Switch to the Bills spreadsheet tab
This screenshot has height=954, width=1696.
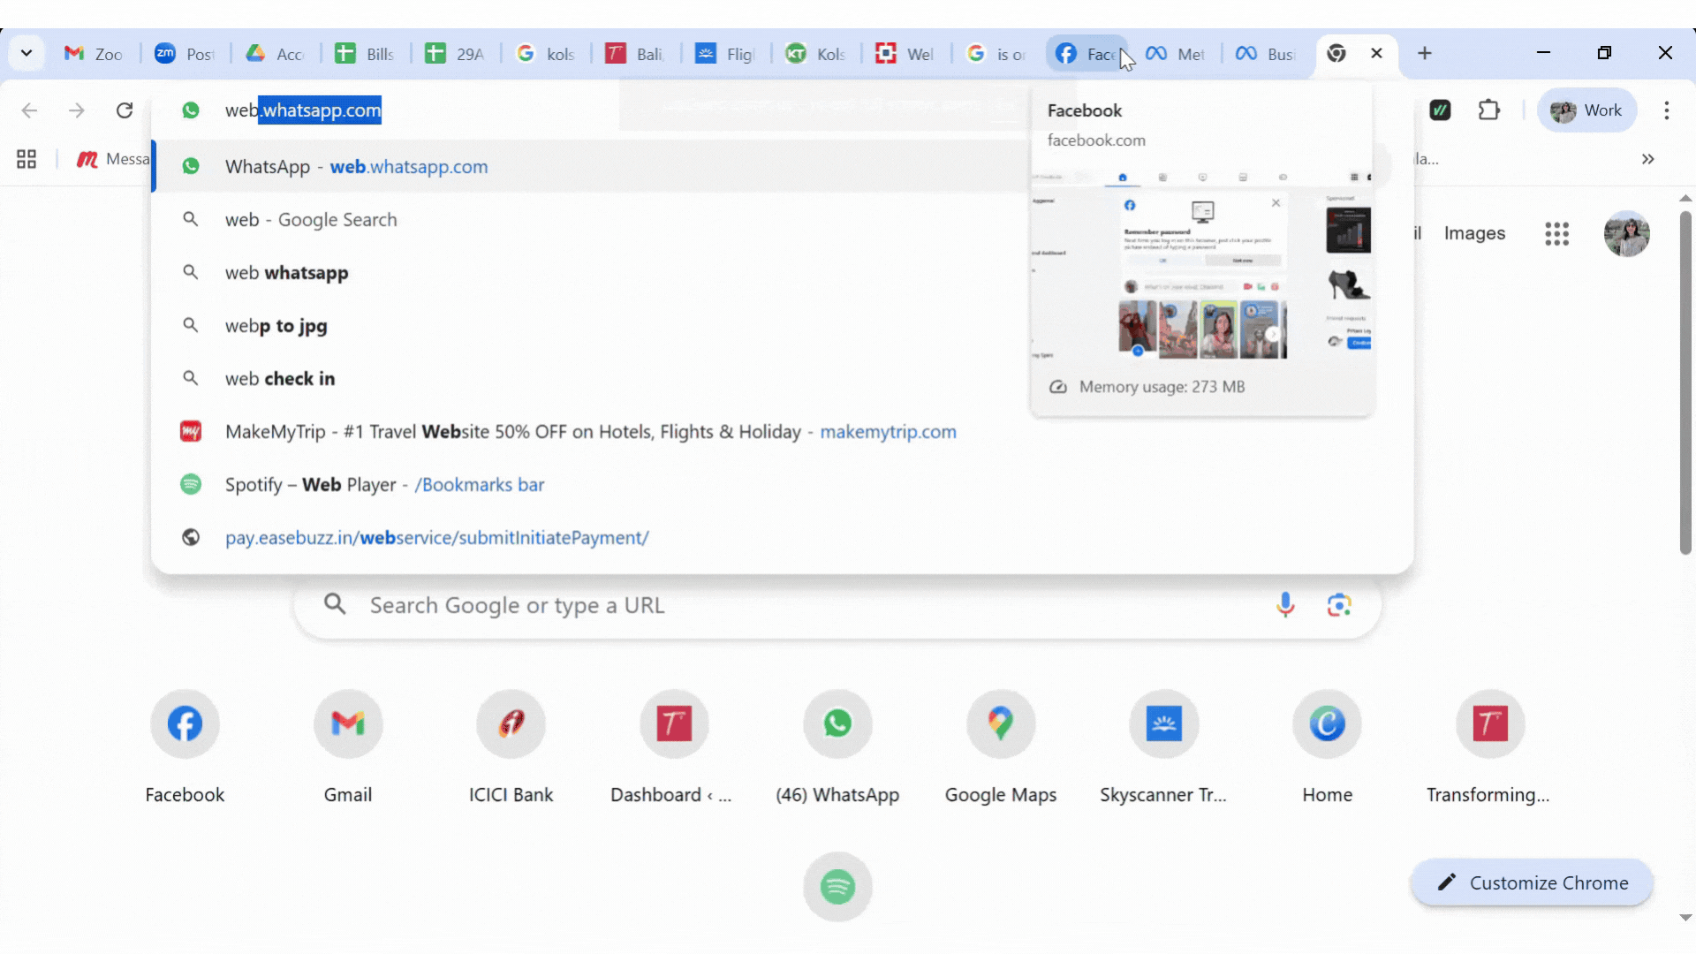(365, 54)
